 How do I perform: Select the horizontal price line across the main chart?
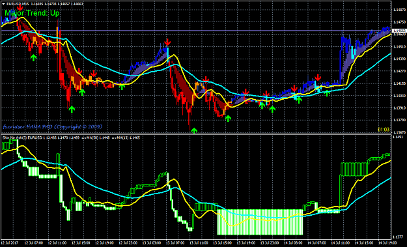click(196, 31)
